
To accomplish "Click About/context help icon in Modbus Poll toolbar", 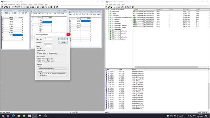I will [57, 7].
